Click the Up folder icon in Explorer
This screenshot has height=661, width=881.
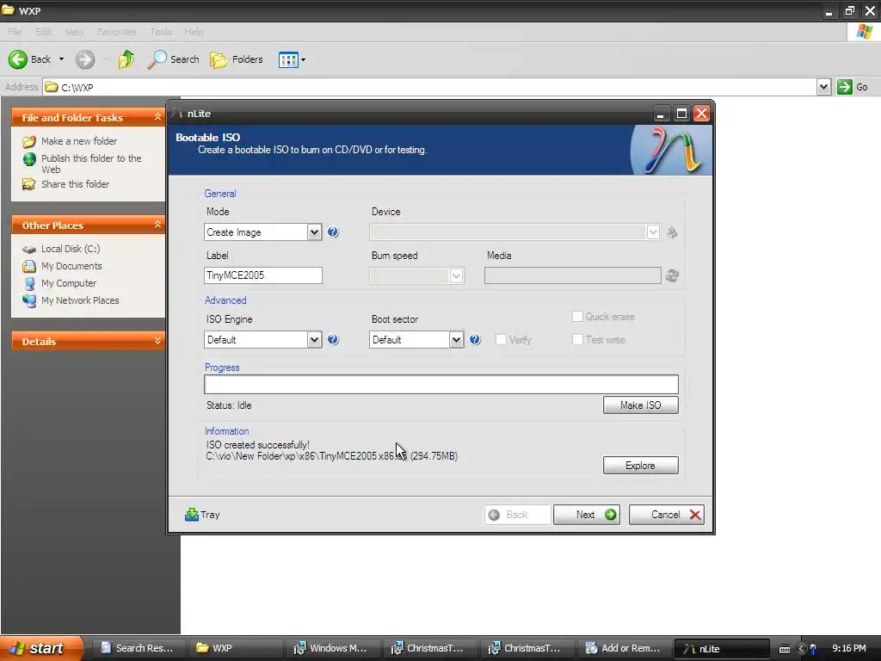(126, 59)
